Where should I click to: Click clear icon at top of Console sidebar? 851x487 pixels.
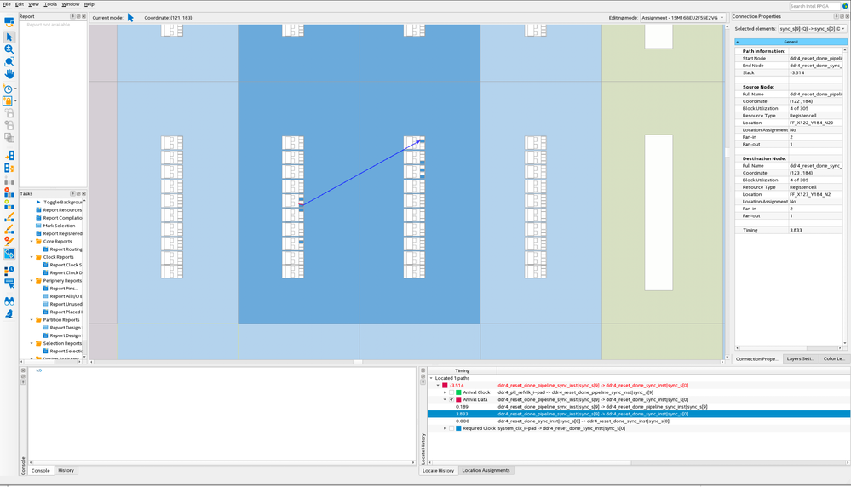point(23,370)
